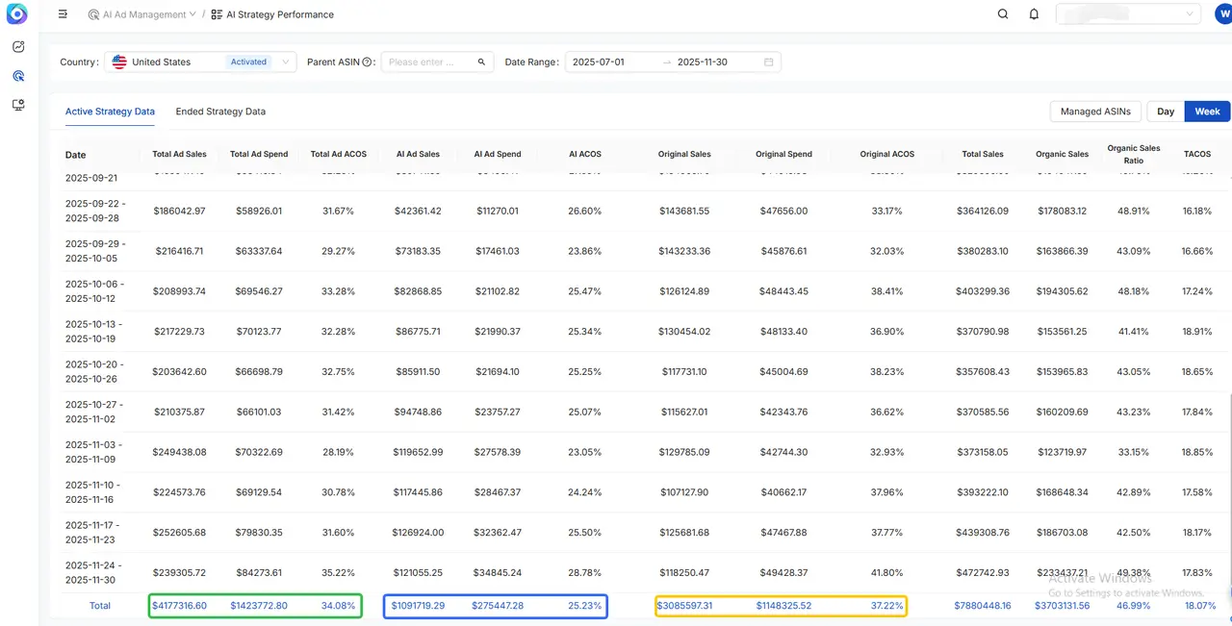The image size is (1232, 626).
Task: Open the notifications bell
Action: pyautogui.click(x=1034, y=14)
